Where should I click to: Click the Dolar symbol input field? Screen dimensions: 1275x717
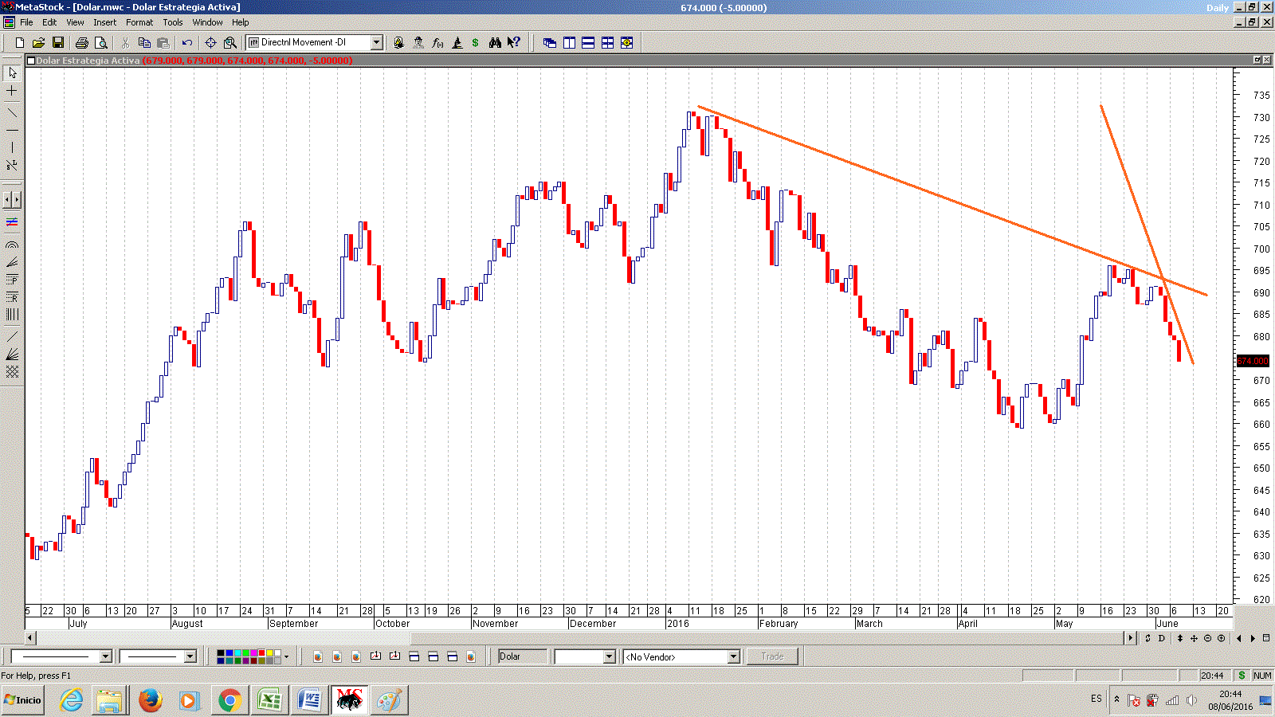522,656
